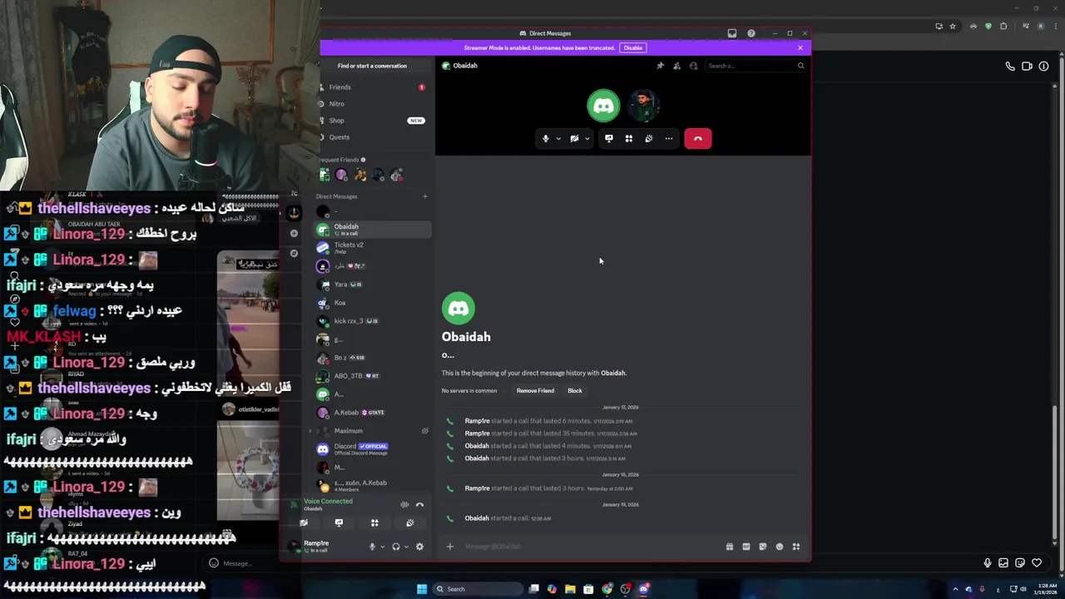Disconnect via Voice Connected panel phone icon
Image resolution: width=1065 pixels, height=599 pixels.
[x=420, y=505]
